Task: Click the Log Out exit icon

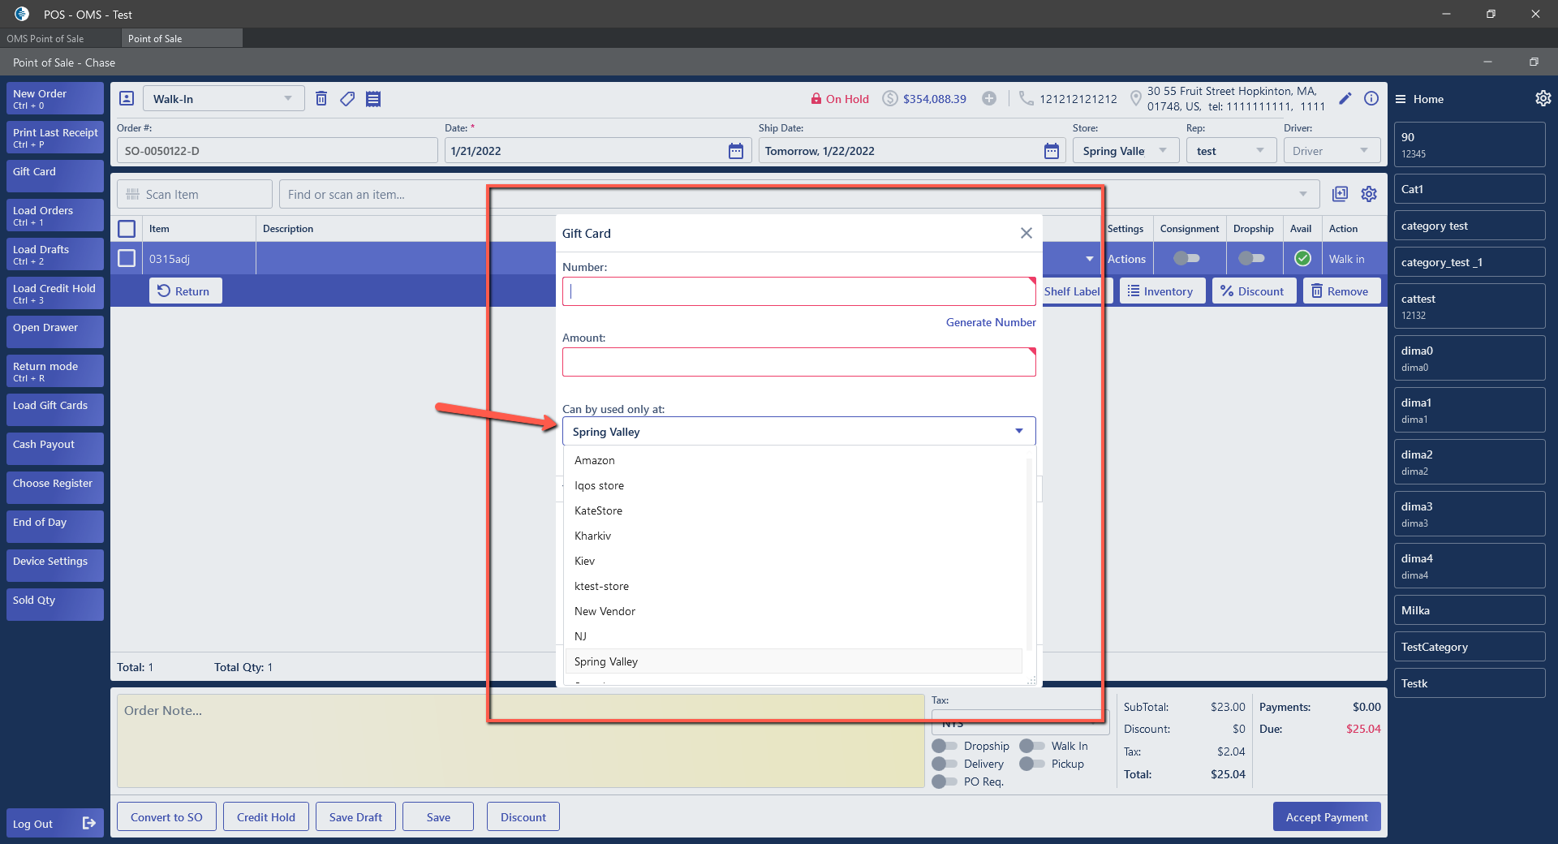Action: [x=89, y=823]
